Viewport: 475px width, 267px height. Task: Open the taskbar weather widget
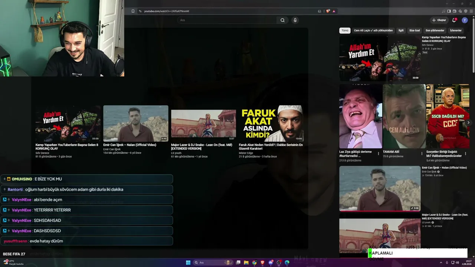coord(13,263)
